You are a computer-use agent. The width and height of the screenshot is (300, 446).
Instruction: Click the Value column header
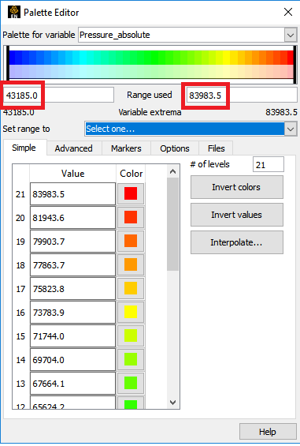[73, 174]
